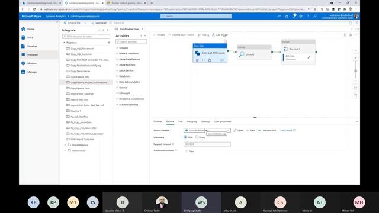Switch to the User properties tab
Viewport: 379px width, 213px height.
[x=223, y=122]
